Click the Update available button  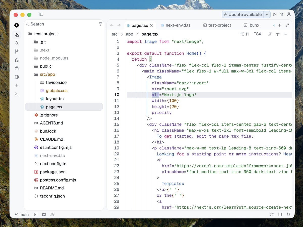[243, 14]
